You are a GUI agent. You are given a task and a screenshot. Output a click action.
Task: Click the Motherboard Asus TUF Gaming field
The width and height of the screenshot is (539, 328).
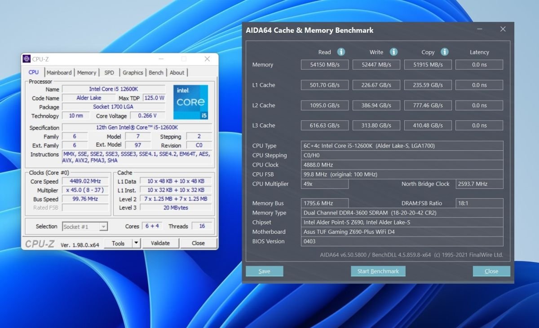402,232
